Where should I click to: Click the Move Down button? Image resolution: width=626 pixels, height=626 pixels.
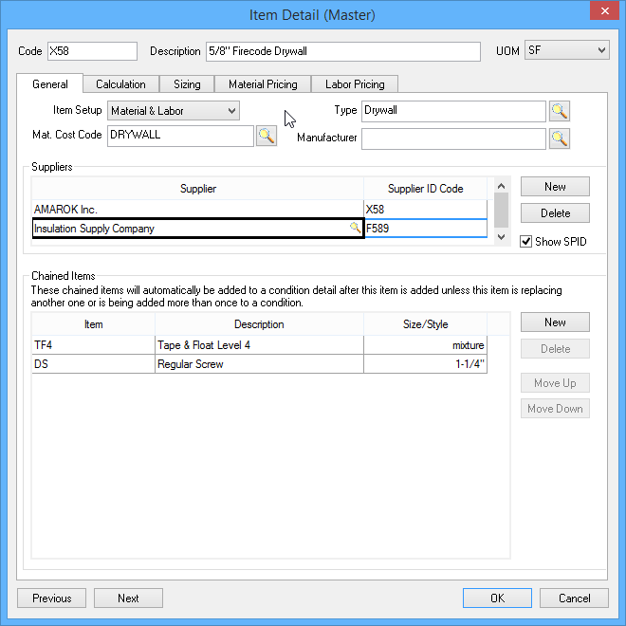point(555,409)
